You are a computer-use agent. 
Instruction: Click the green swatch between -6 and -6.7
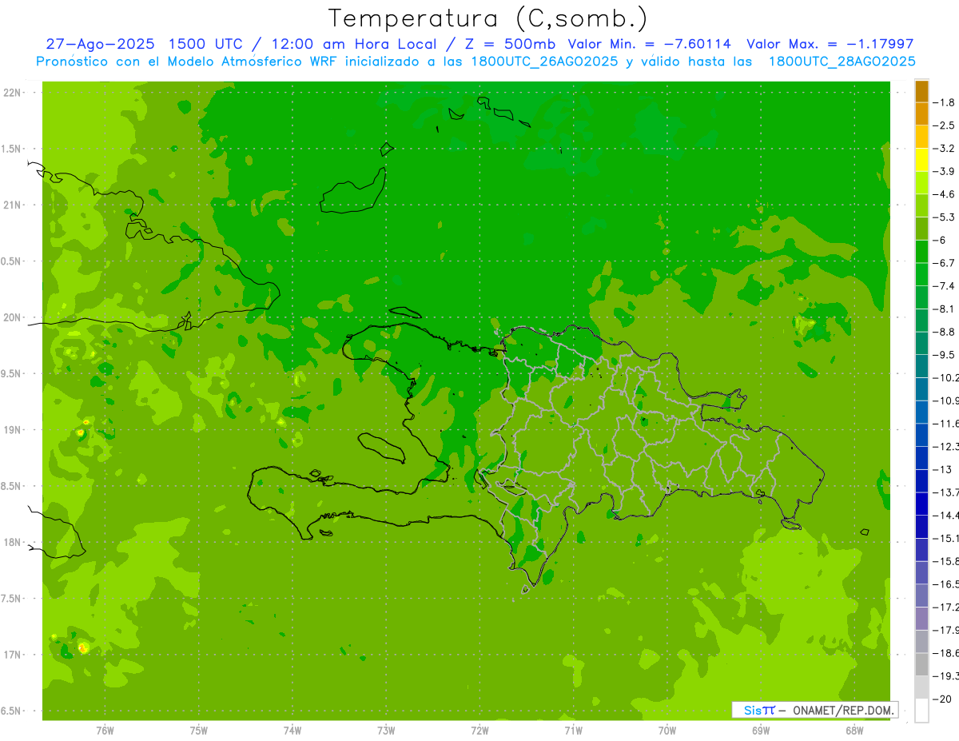click(921, 252)
